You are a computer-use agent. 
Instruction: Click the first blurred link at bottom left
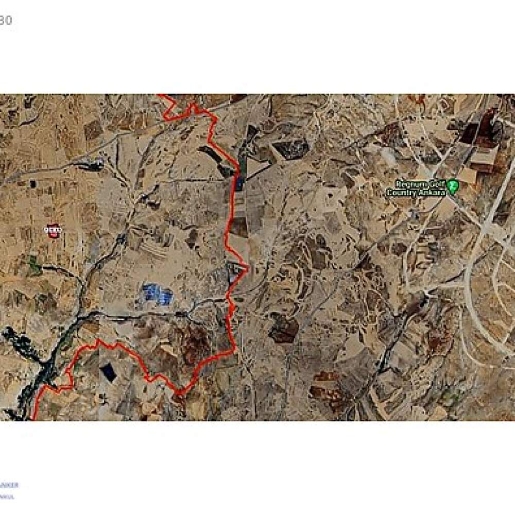9,485
